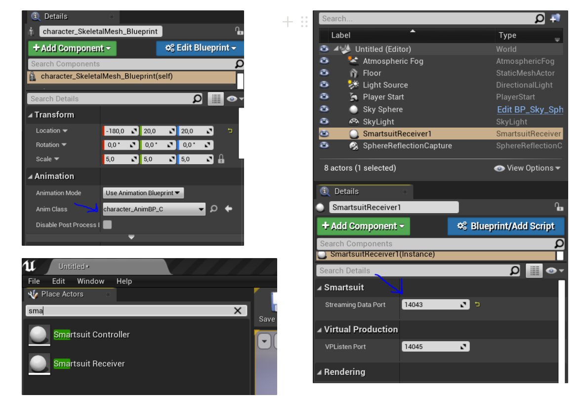The width and height of the screenshot is (584, 401).
Task: Click Edit Blueprint button
Action: [201, 48]
